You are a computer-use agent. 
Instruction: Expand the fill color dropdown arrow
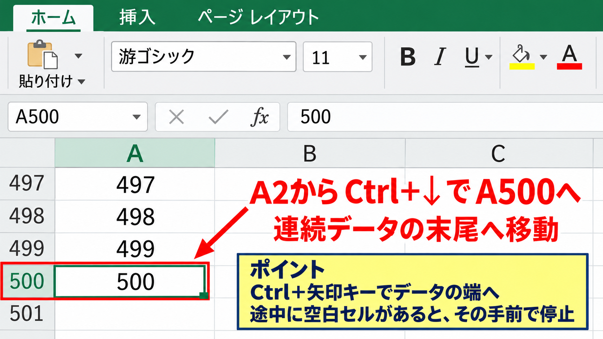[543, 57]
